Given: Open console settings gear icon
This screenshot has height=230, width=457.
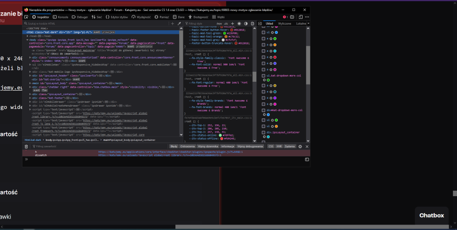Looking at the screenshot, I should point(300,147).
